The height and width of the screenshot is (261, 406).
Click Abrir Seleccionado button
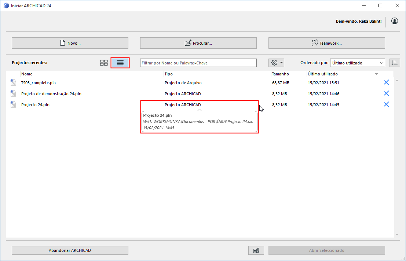327,250
